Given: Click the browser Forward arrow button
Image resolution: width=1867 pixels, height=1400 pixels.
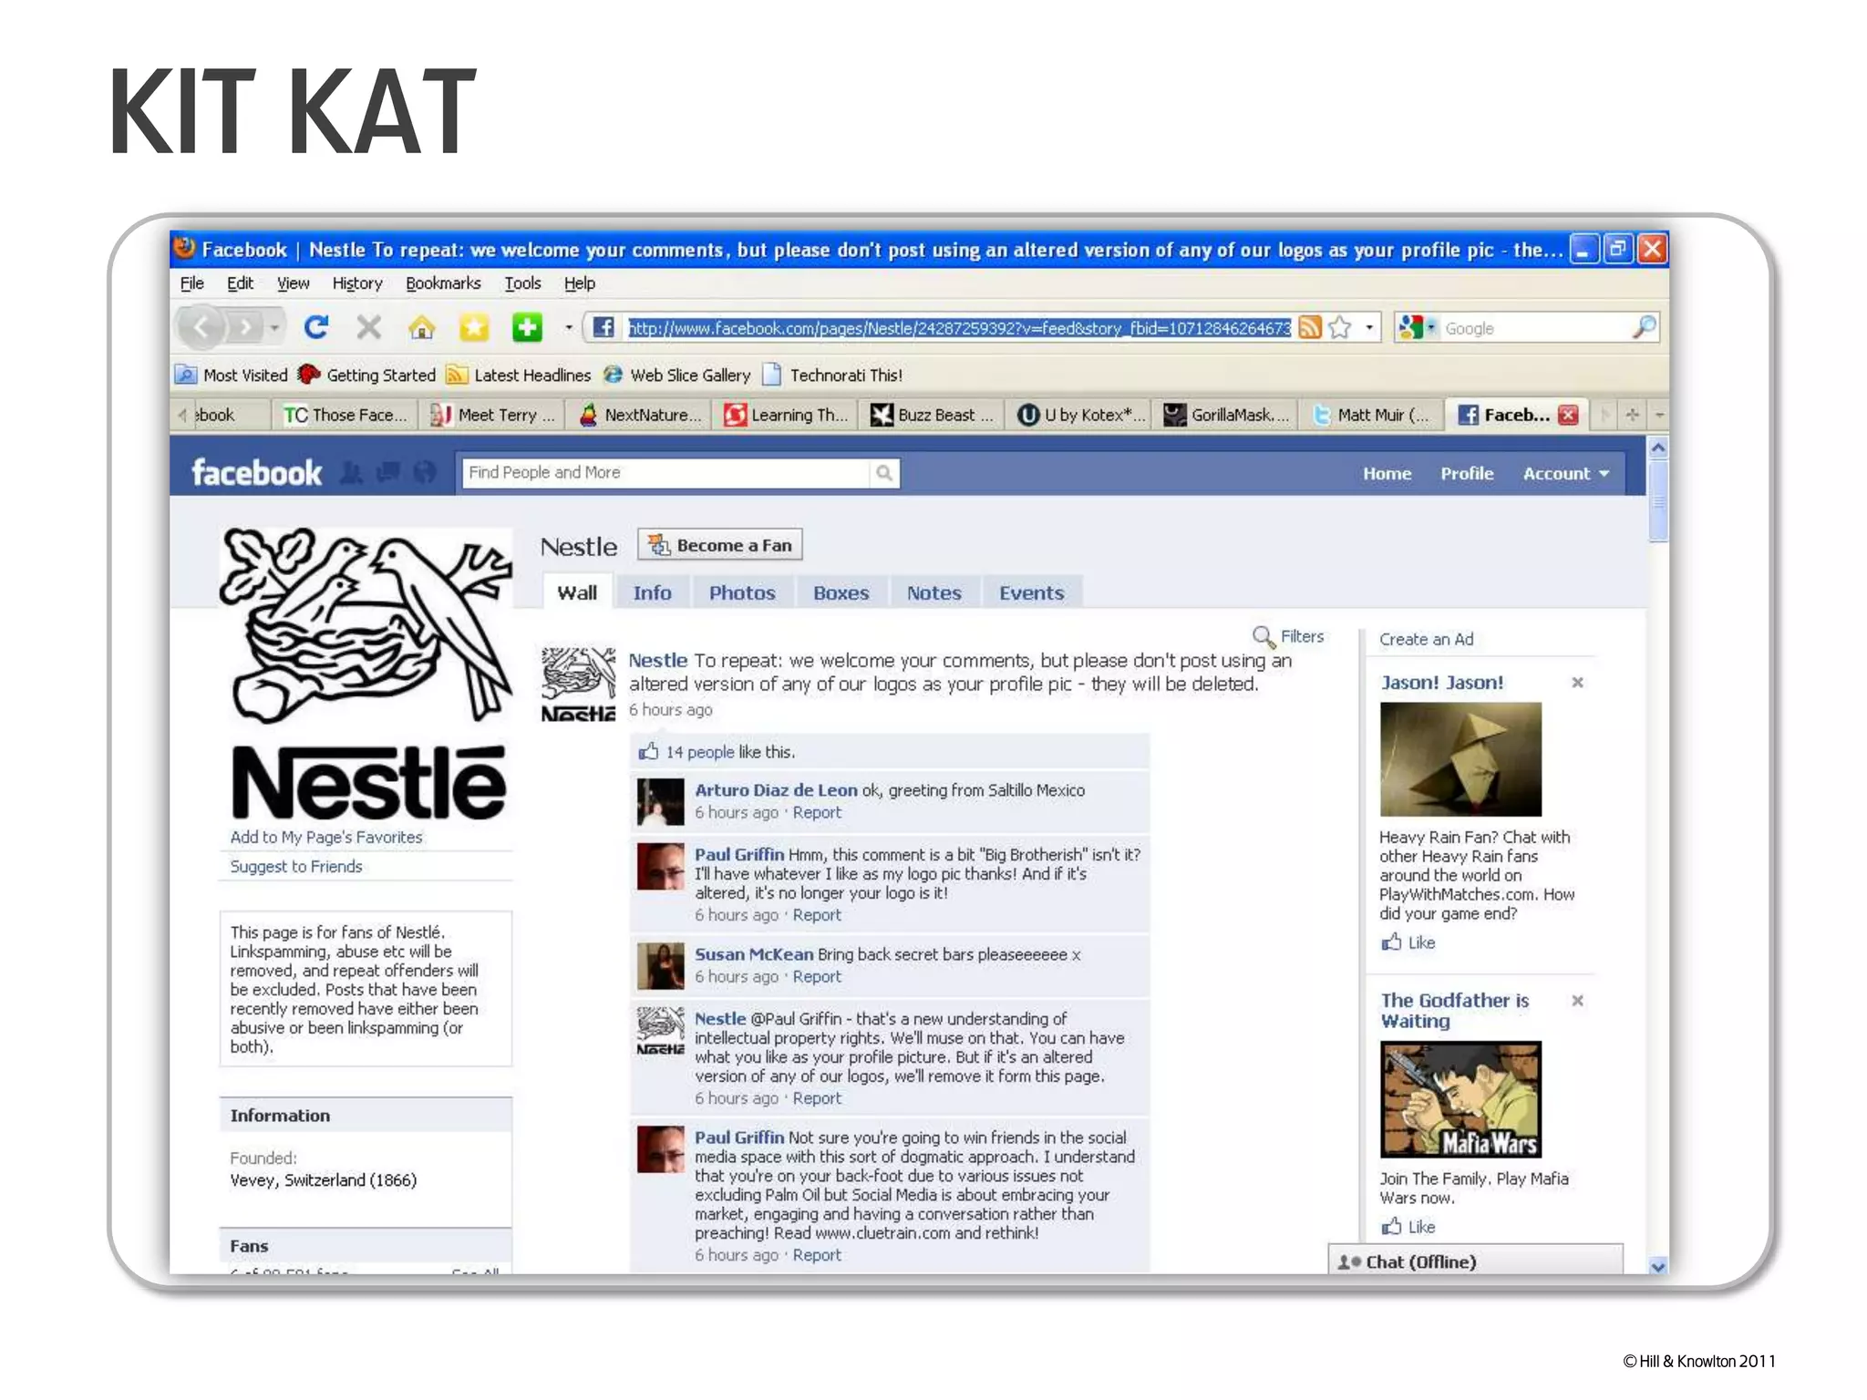Looking at the screenshot, I should [x=244, y=326].
